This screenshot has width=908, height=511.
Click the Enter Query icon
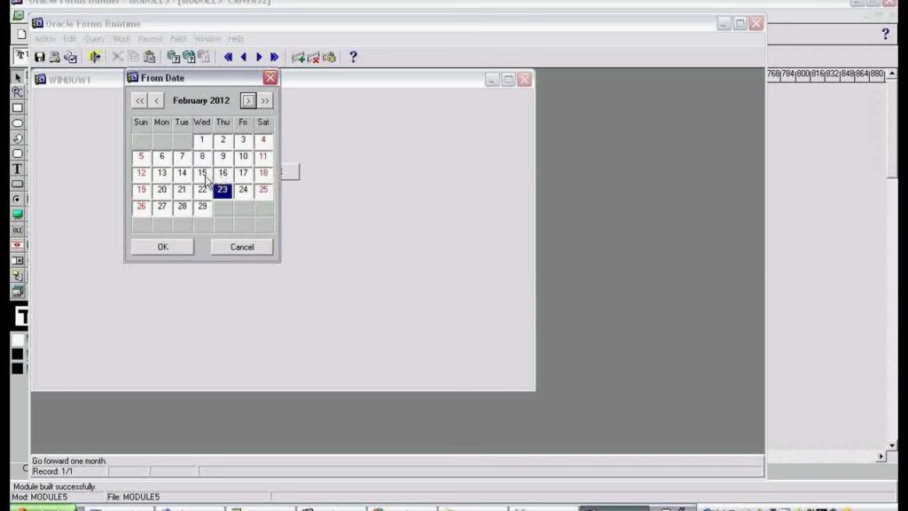coord(174,57)
